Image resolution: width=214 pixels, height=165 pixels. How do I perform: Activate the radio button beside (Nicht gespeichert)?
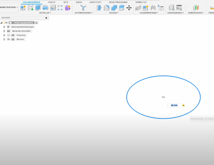point(36,23)
